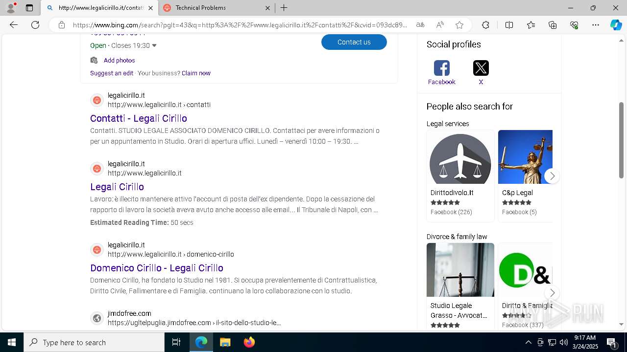Viewport: 627px width, 352px height.
Task: Open Diritto & Famiglia logo thumbnail
Action: (x=525, y=270)
